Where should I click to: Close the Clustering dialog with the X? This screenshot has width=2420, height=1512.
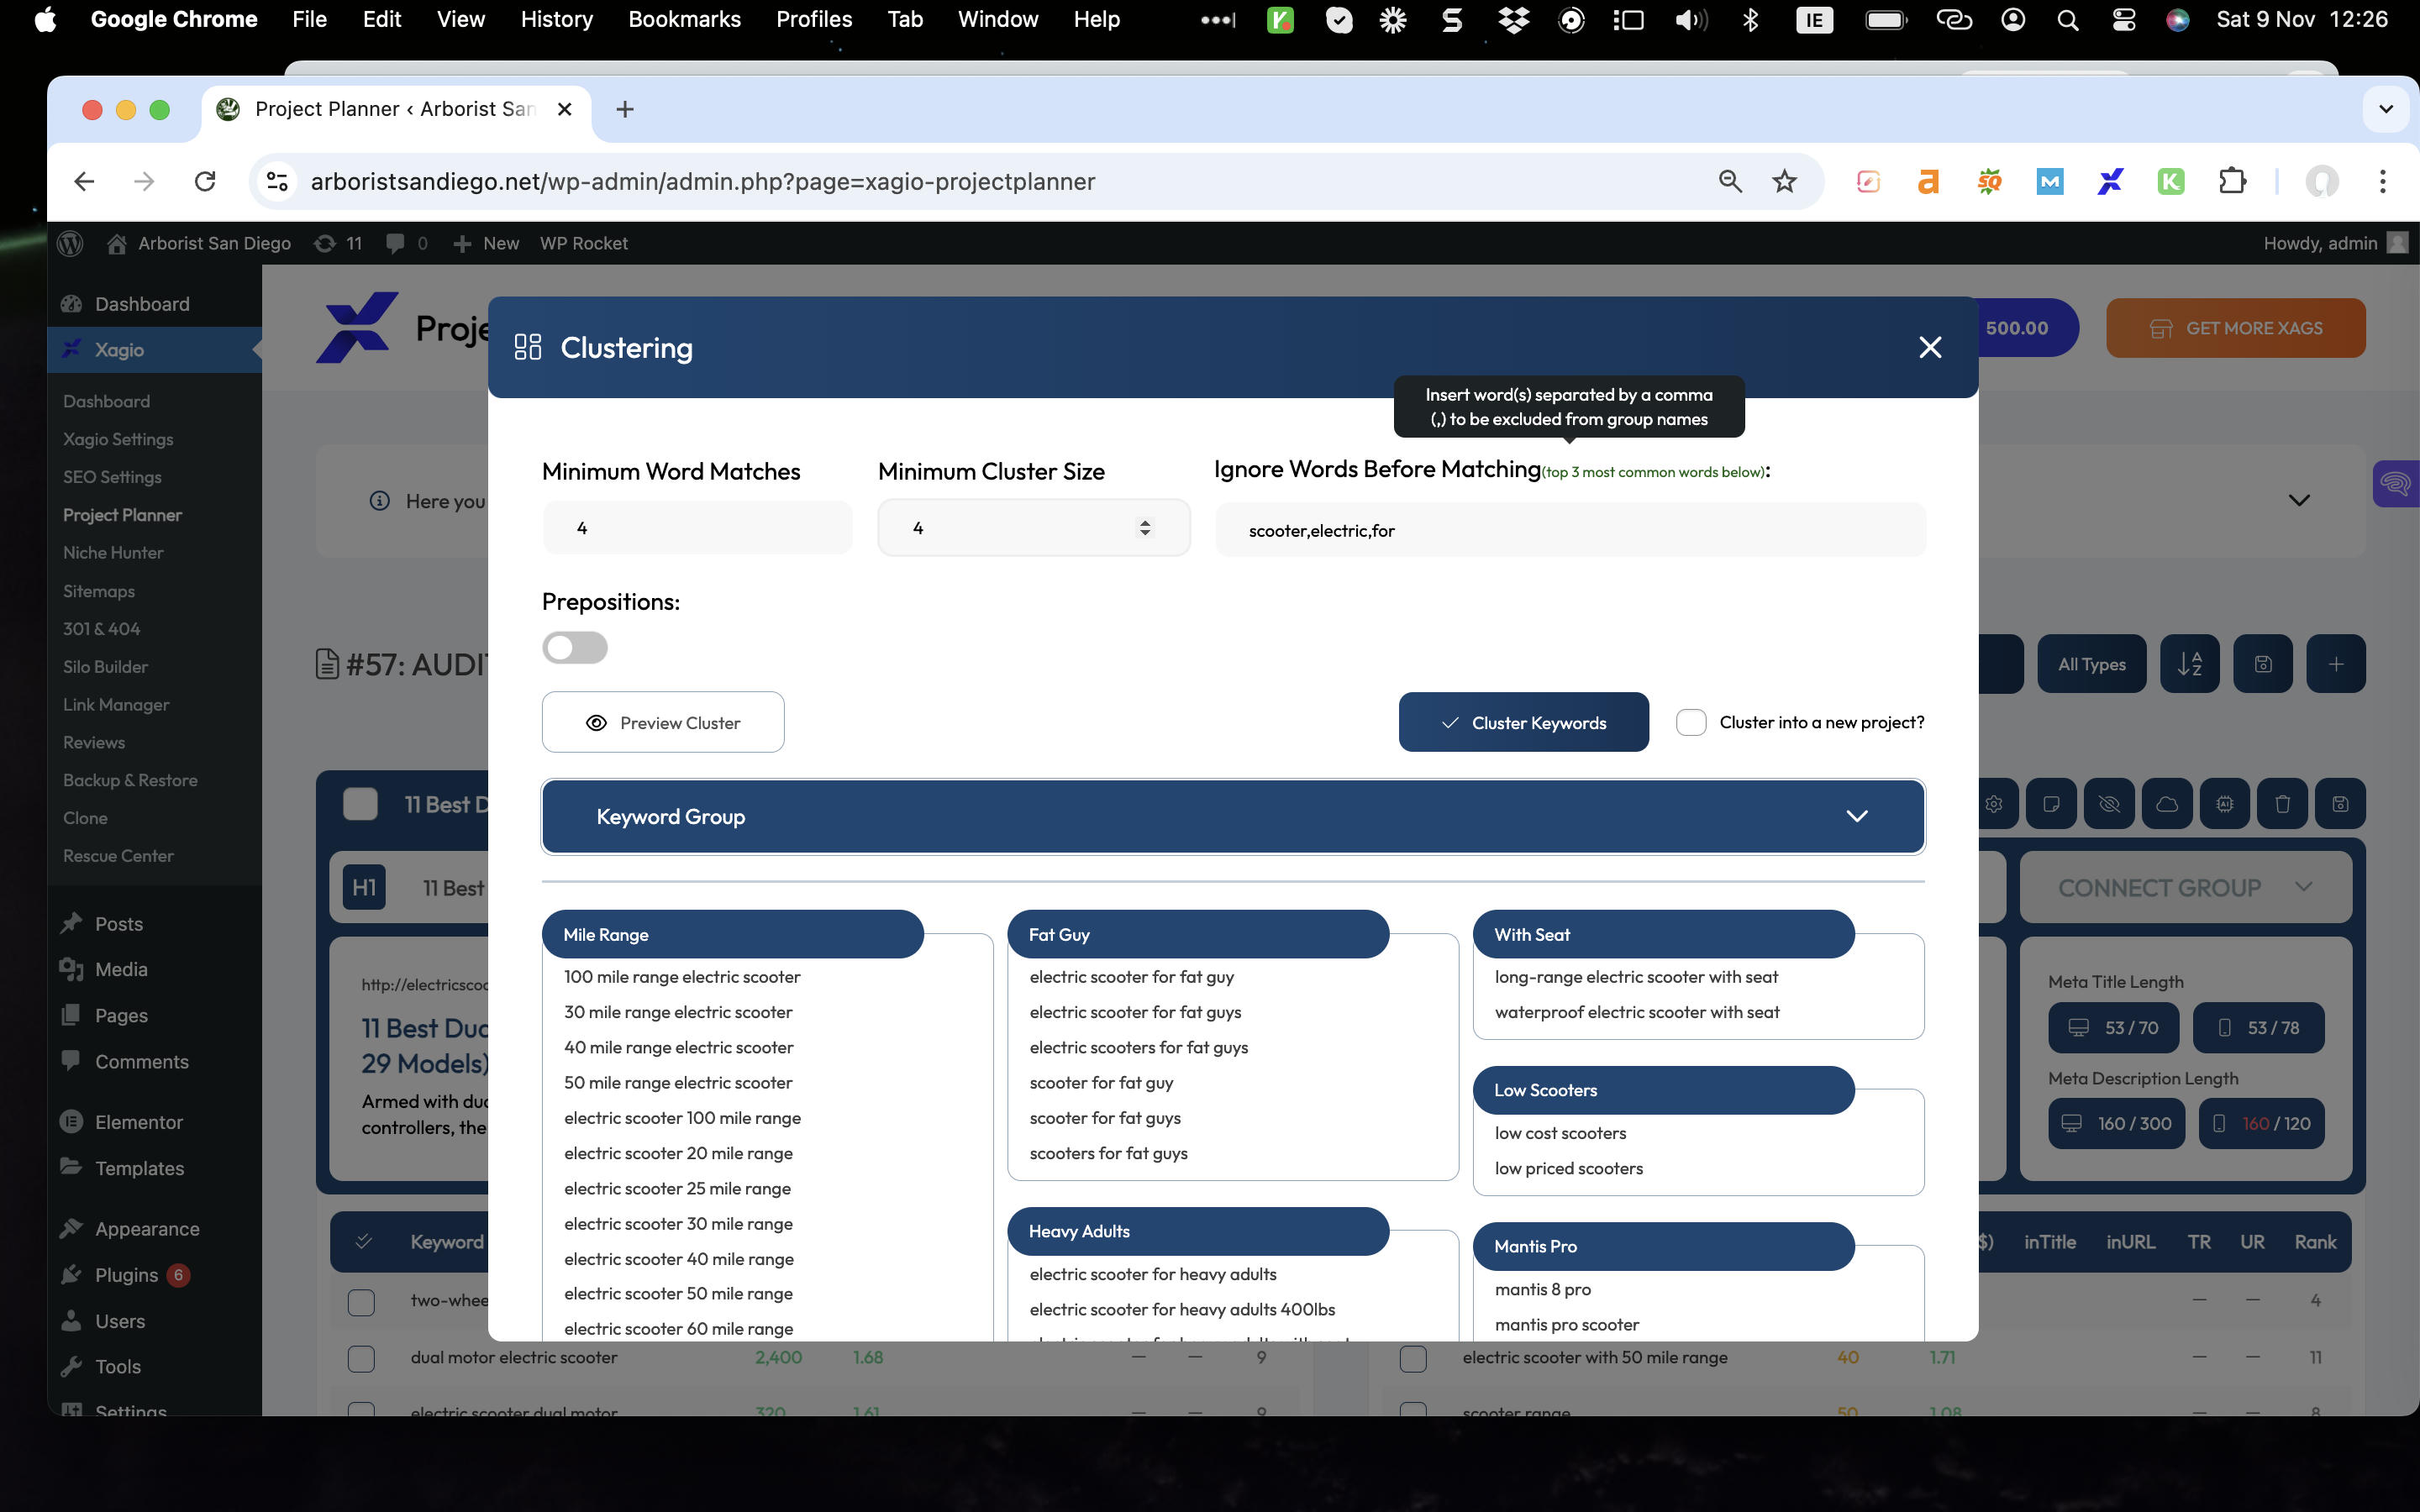(1930, 347)
